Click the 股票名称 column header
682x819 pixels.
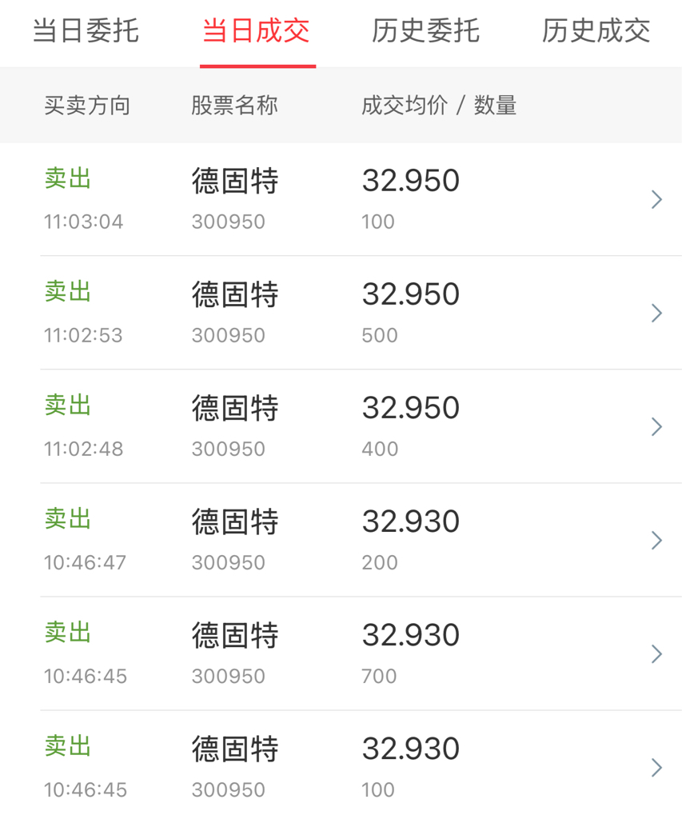click(x=234, y=106)
